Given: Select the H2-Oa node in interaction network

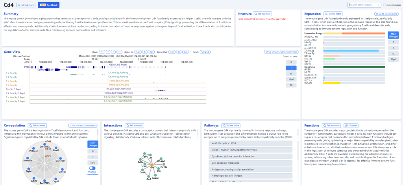Looking at the screenshot, I should pos(164,164).
